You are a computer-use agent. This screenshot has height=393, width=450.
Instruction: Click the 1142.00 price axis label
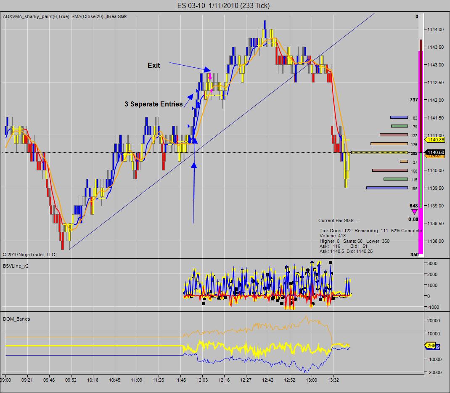coord(435,100)
